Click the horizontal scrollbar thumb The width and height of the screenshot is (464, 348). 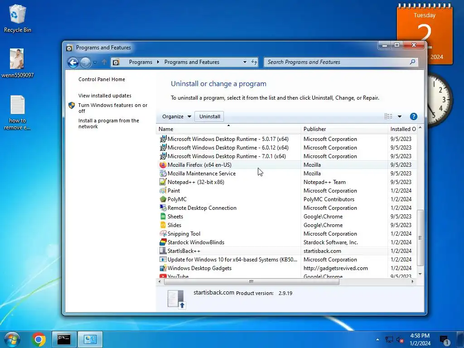pos(251,282)
